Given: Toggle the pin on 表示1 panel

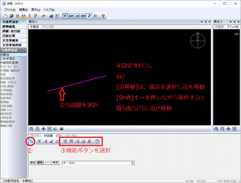Looking at the screenshot, I should (206, 22).
